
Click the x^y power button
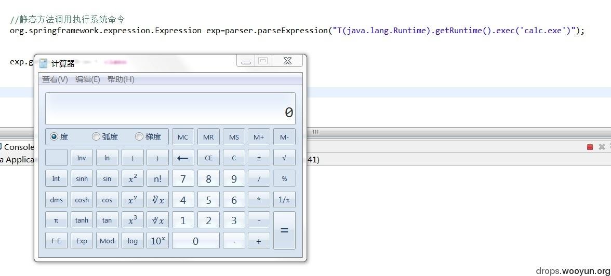[x=132, y=200]
